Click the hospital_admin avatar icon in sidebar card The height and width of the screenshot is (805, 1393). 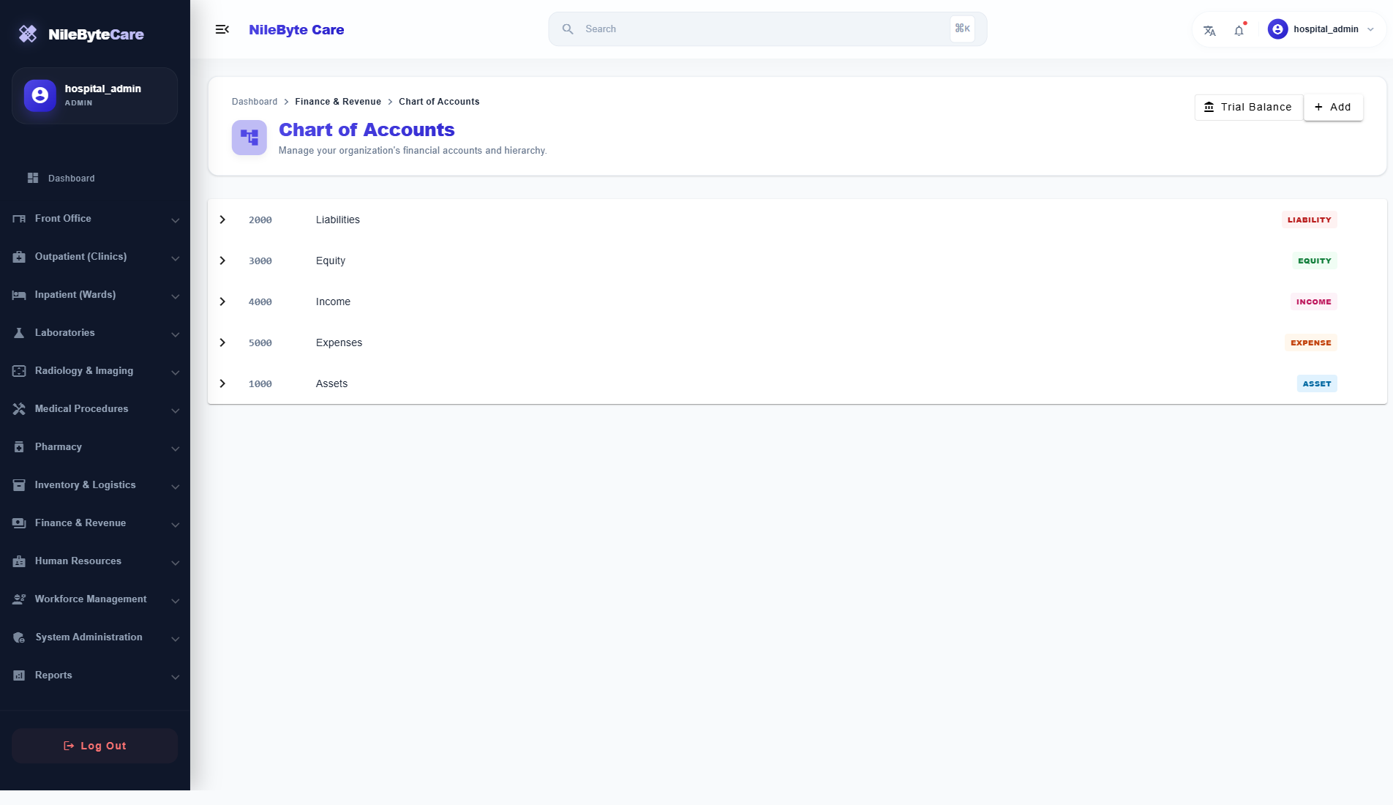coord(40,95)
